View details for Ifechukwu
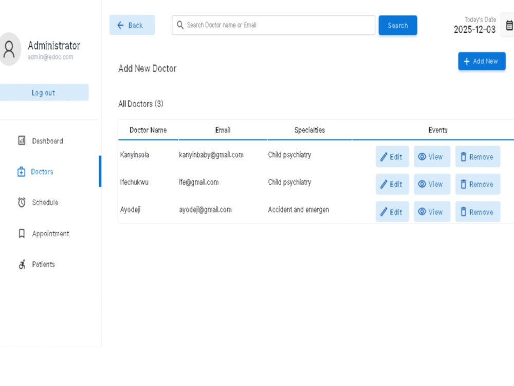Image resolution: width=514 pixels, height=386 pixels. tap(432, 184)
